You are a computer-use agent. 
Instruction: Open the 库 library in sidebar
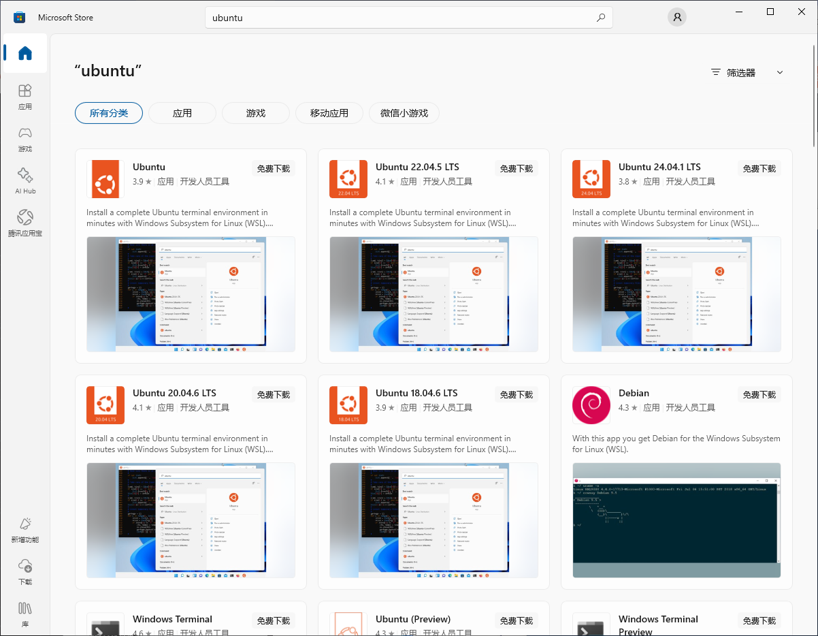[25, 614]
